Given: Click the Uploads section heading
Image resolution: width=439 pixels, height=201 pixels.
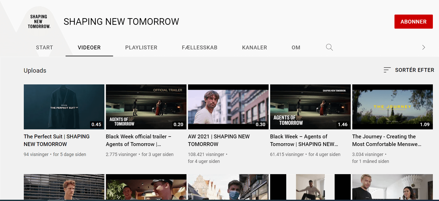Looking at the screenshot, I should [x=35, y=71].
